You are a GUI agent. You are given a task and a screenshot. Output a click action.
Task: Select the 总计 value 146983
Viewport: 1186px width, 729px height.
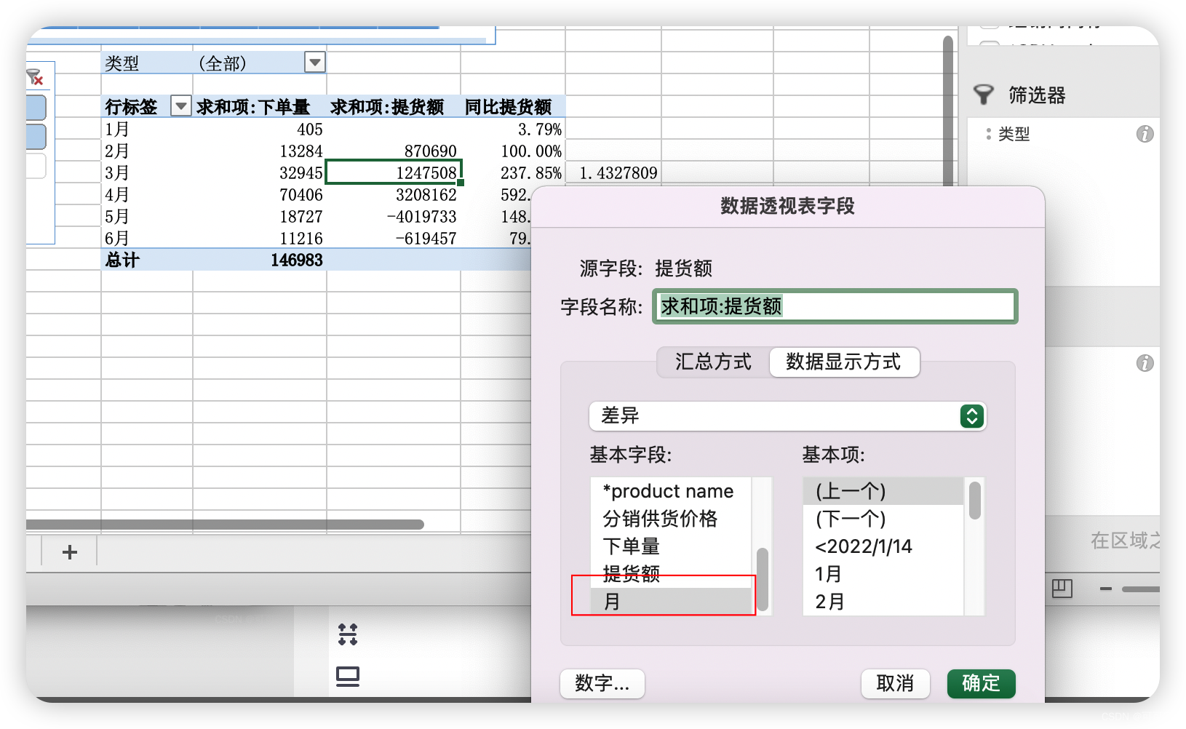coord(260,260)
